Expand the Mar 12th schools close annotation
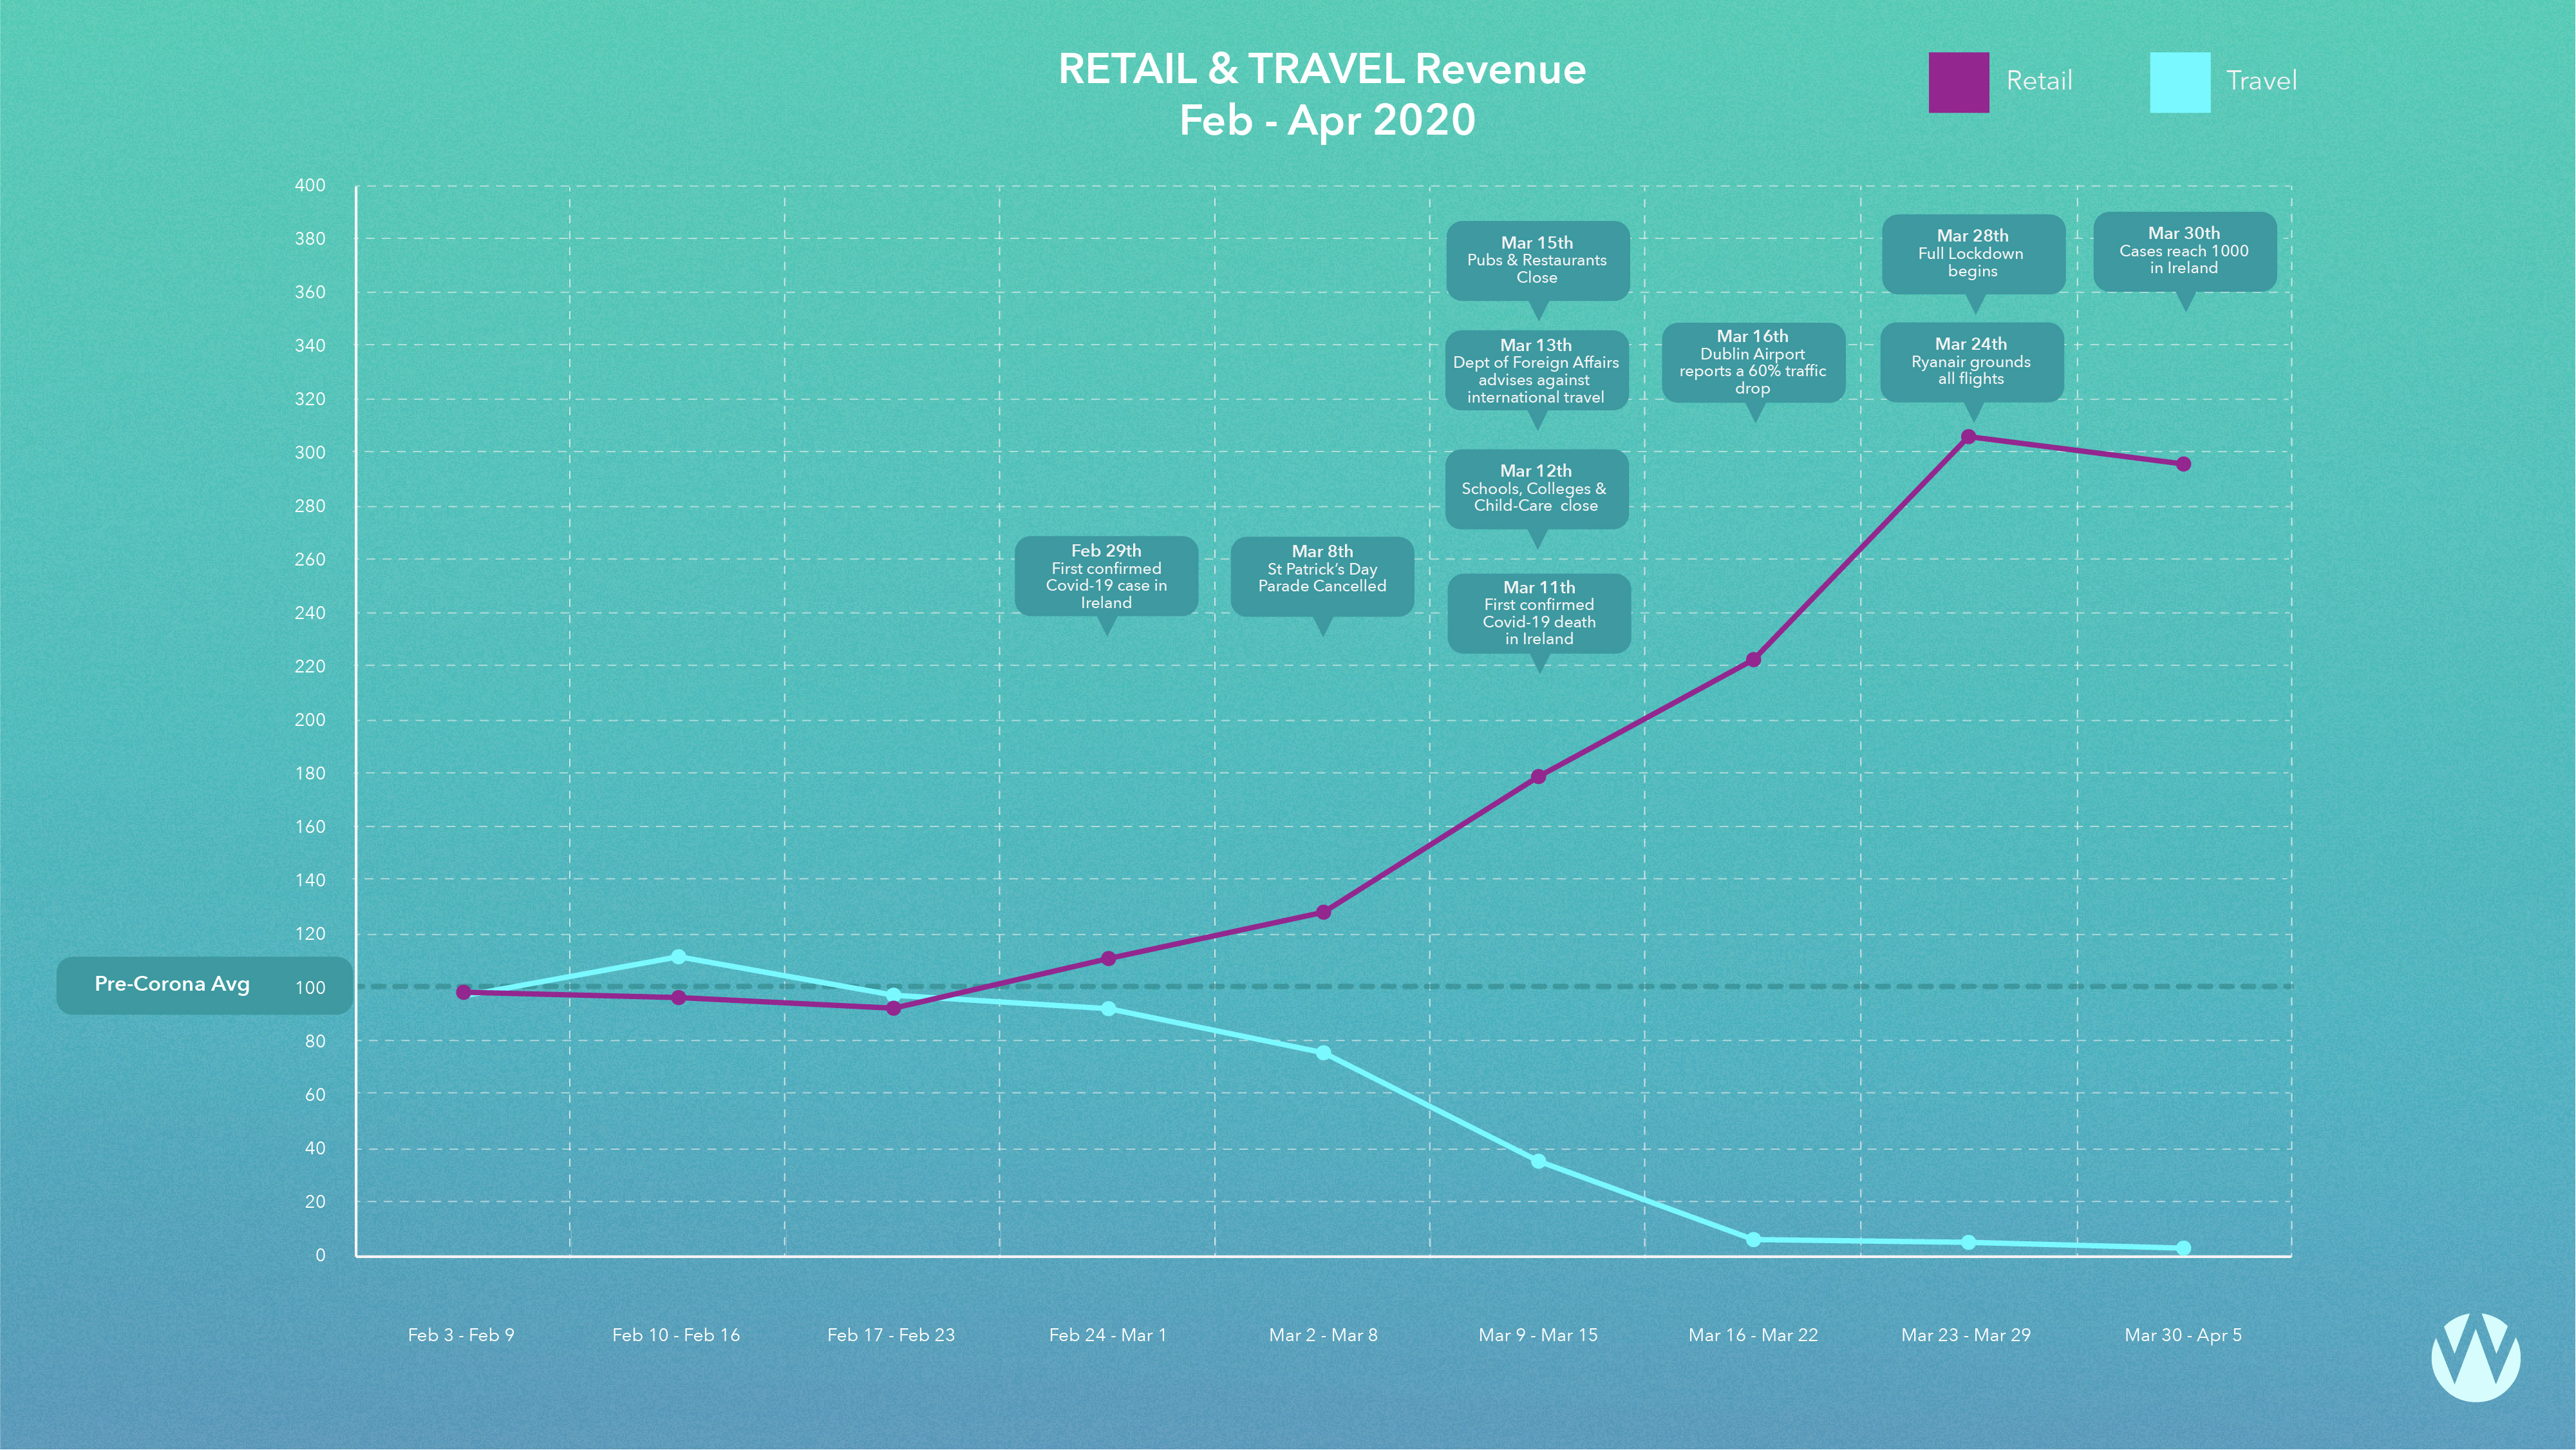Image resolution: width=2576 pixels, height=1450 pixels. 1537,490
